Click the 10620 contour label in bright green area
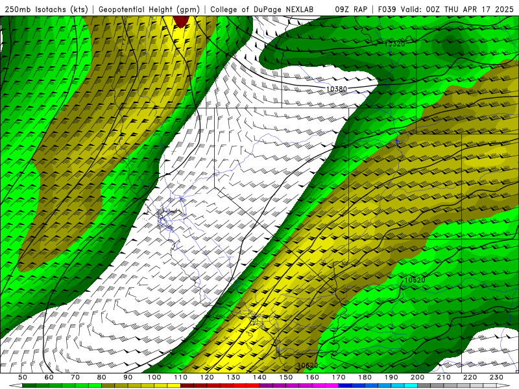This screenshot has height=389, width=519. (415, 280)
